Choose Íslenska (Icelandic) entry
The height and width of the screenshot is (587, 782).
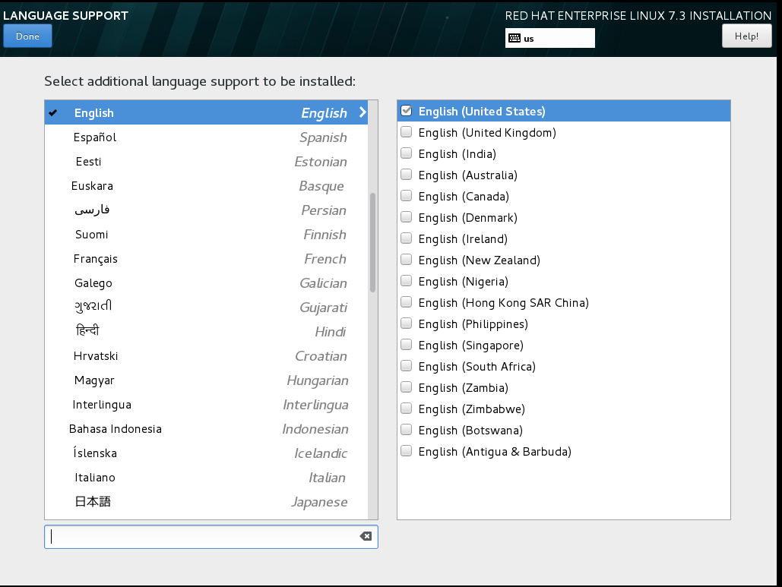coord(207,453)
